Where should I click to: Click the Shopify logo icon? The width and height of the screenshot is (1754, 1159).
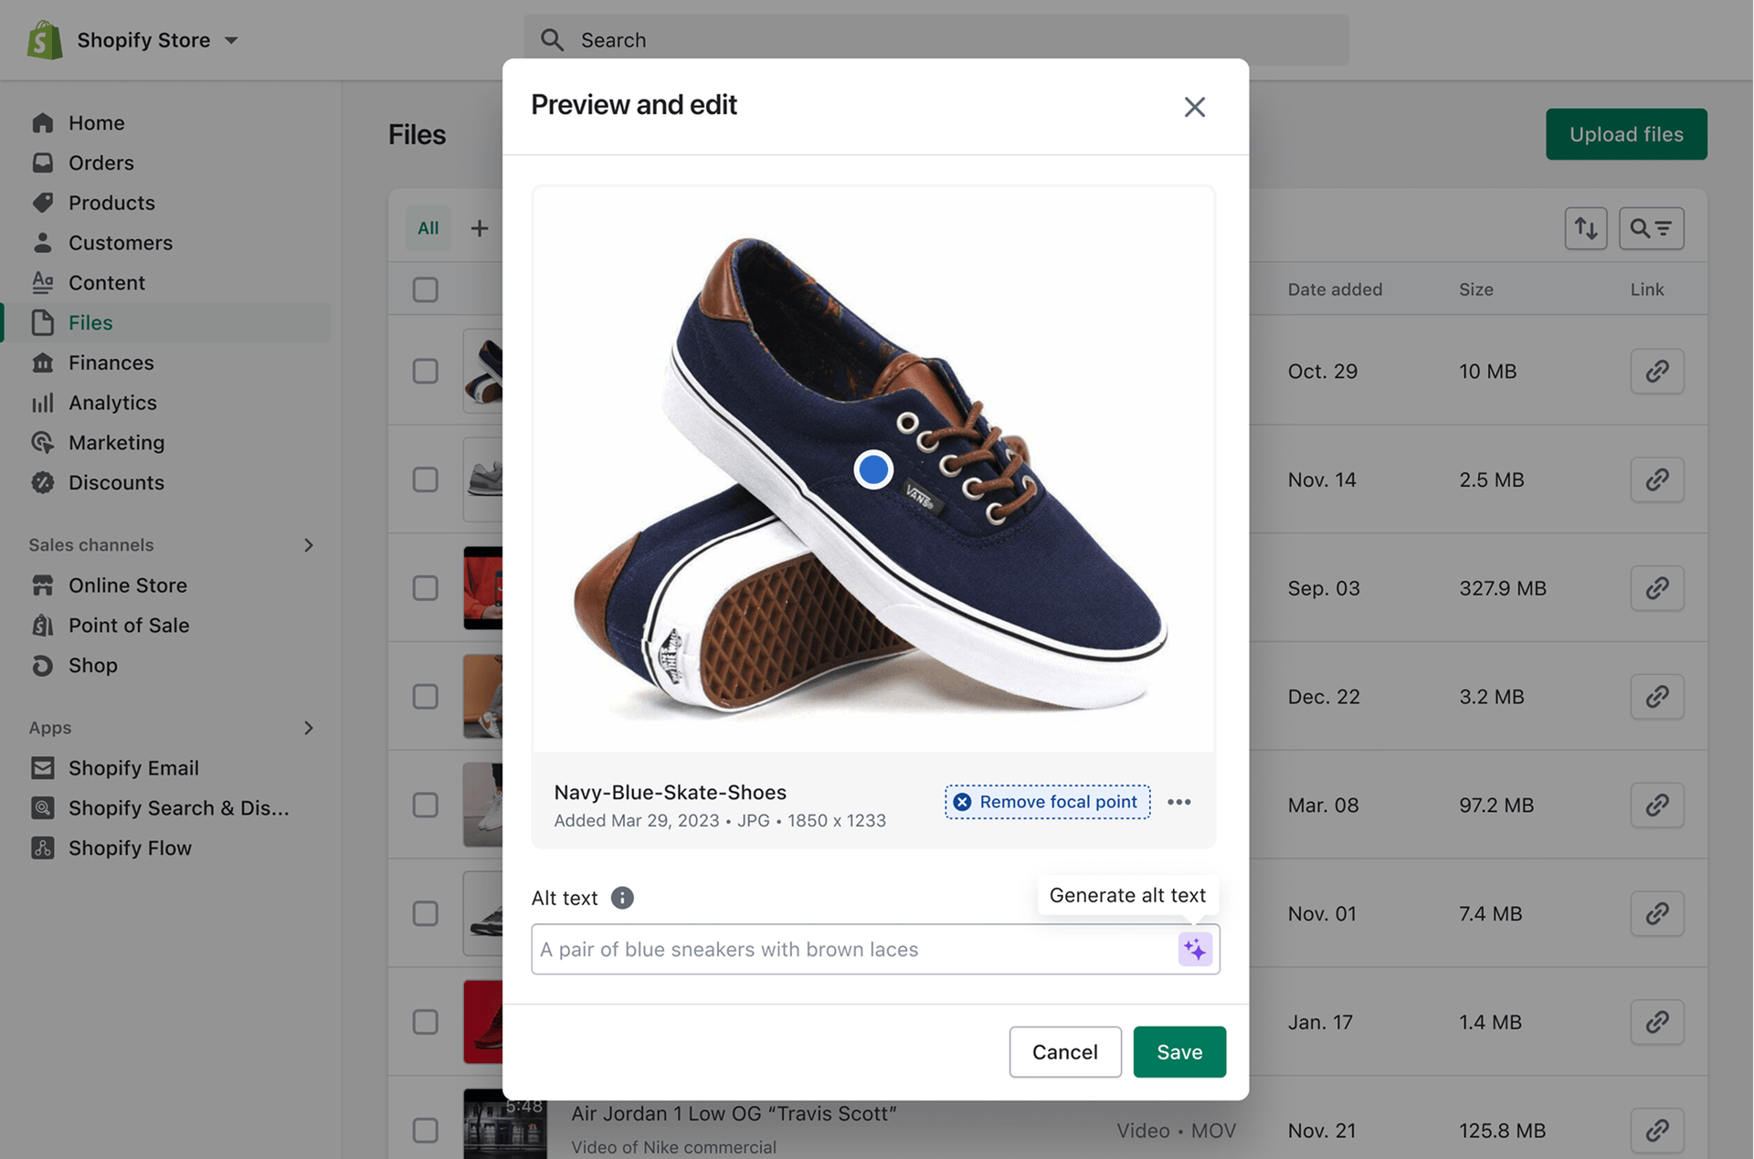pos(45,40)
